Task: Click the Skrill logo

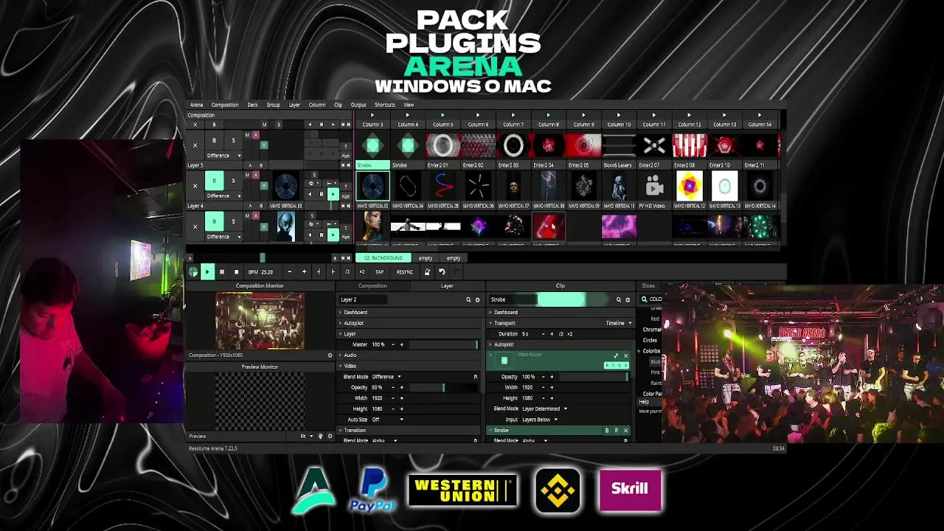Action: point(630,489)
